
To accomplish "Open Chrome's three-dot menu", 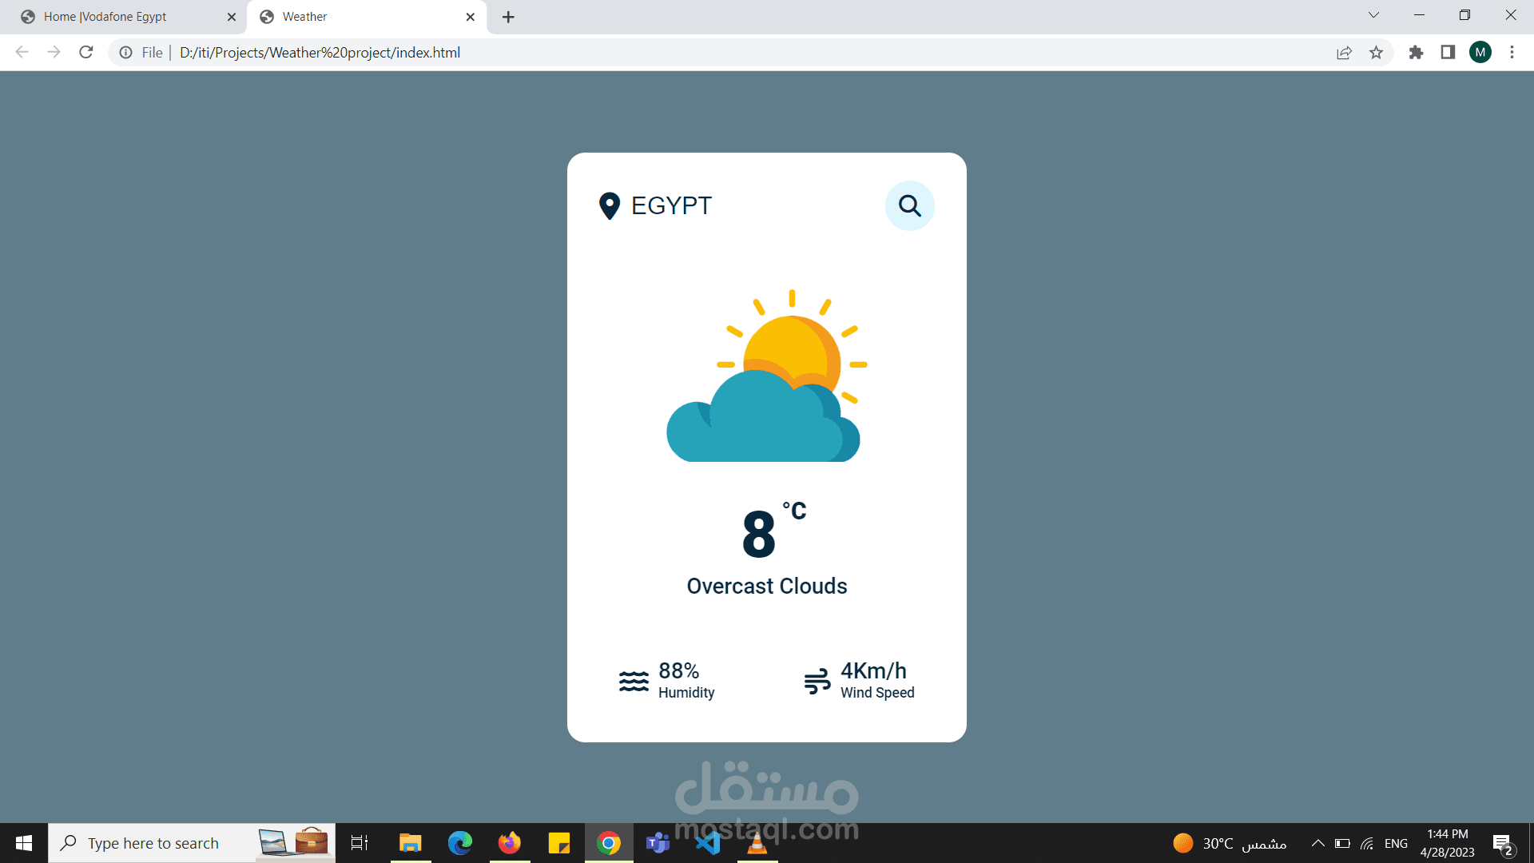I will click(1512, 52).
